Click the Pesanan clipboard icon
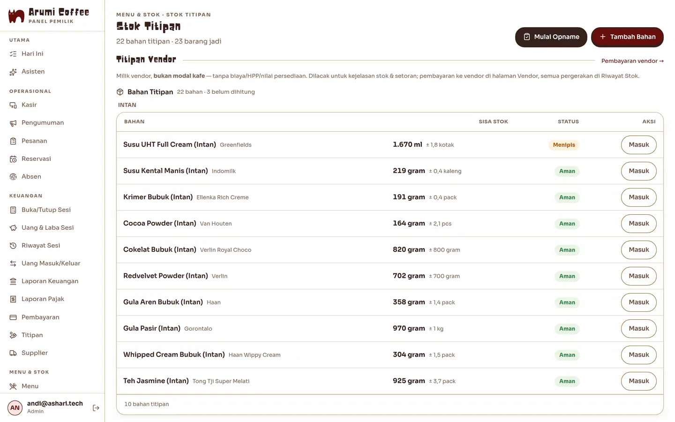The image size is (675, 422). (x=13, y=141)
